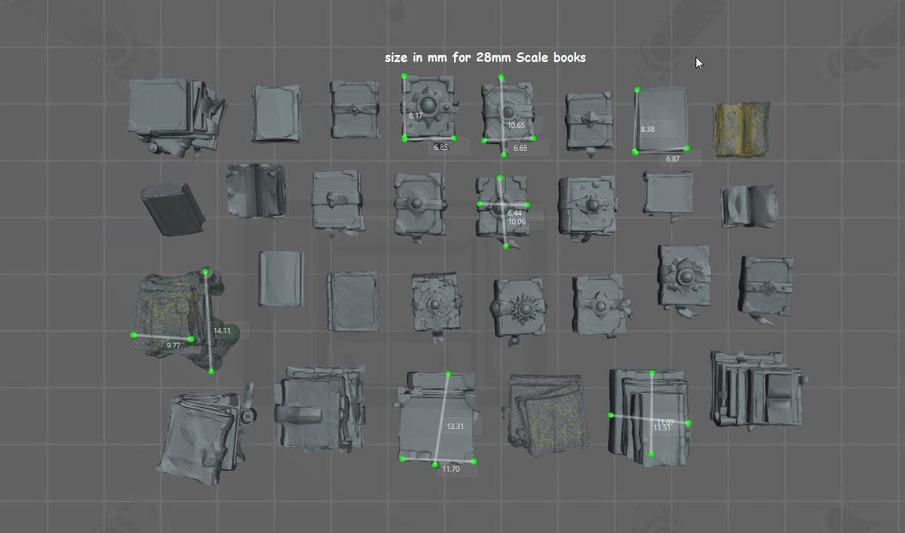
Task: Pick the spiked-gem book measured 8.17
Action: click(428, 108)
